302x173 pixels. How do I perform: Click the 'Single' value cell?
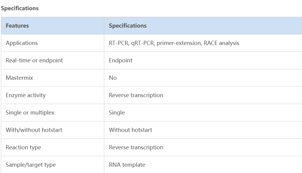point(117,112)
